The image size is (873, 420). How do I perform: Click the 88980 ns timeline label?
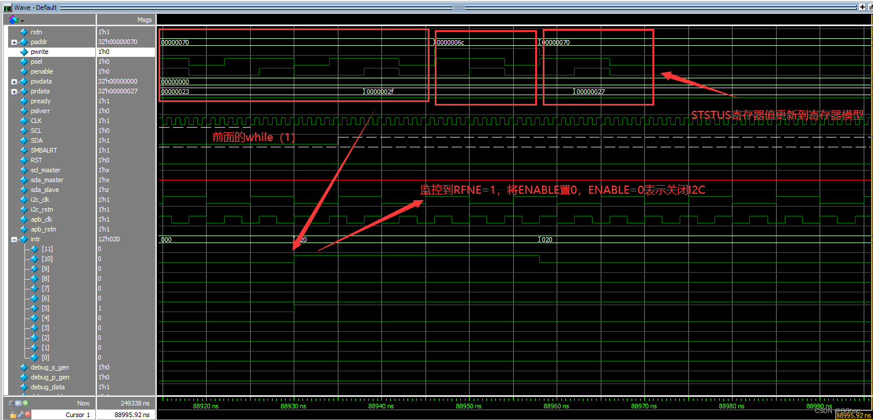click(x=731, y=406)
